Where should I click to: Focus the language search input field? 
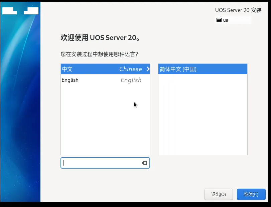tap(105, 163)
